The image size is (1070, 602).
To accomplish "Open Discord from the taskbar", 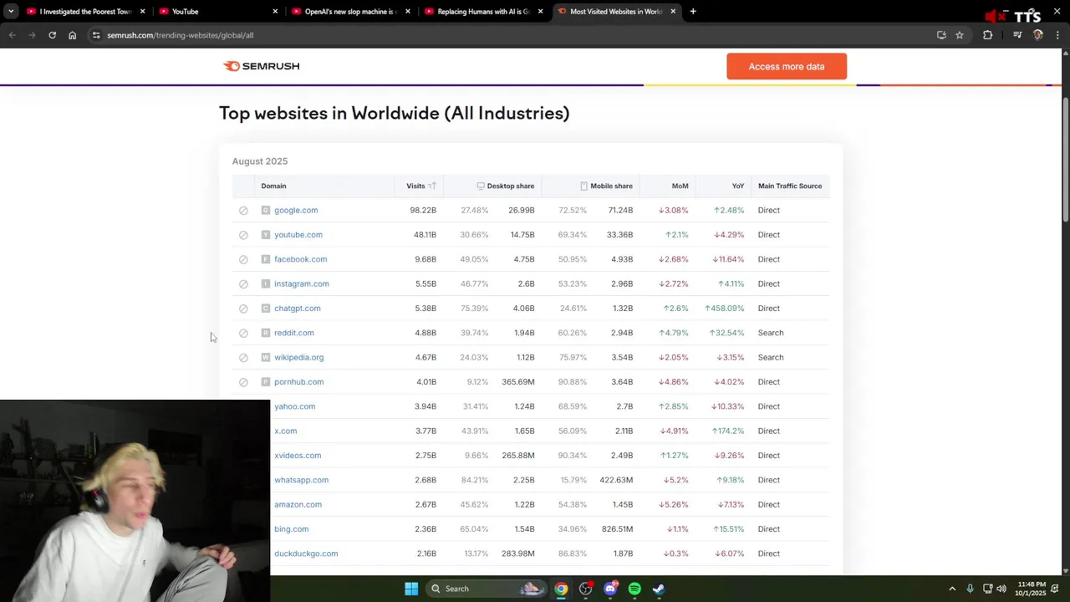I will (610, 589).
